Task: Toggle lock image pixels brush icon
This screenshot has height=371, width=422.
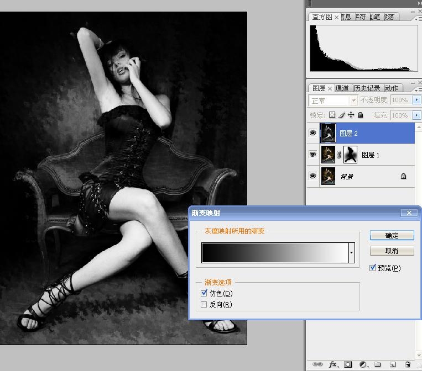Action: [342, 115]
